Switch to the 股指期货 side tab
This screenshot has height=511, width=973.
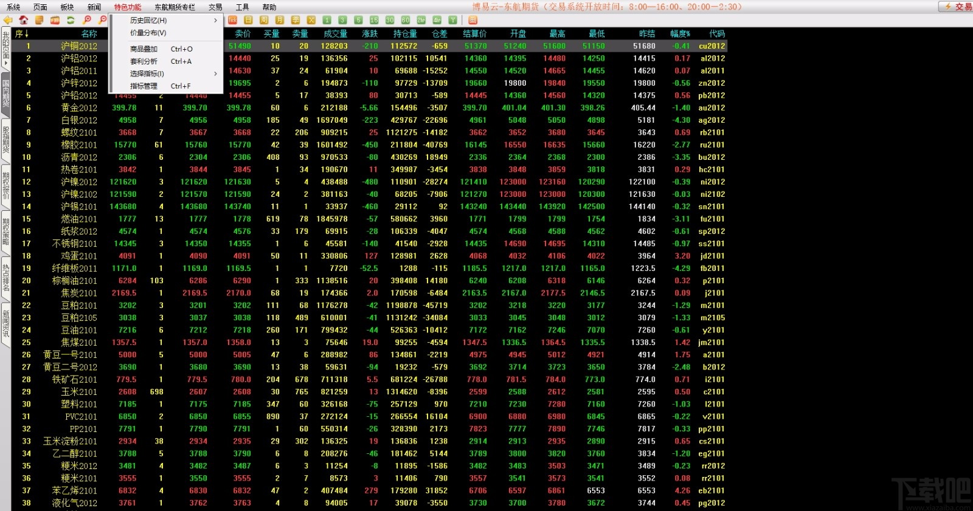tap(5, 140)
